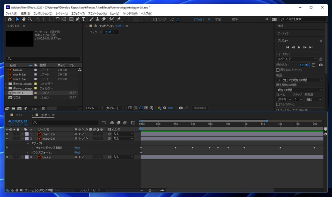Viewport: 332px width, 197px height.
Task: Select the Roto Brush tool
Action: pyautogui.click(x=111, y=19)
